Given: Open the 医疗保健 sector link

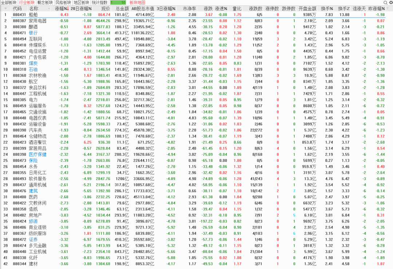Looking at the screenshot, I should (x=37, y=155).
